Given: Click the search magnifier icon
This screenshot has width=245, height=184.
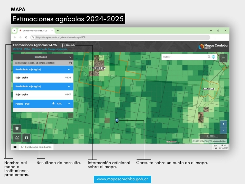Looking at the screenshot, I should pos(209,57).
